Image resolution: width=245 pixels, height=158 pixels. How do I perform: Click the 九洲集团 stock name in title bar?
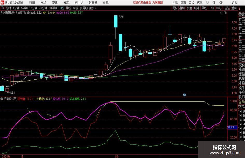point(157,3)
